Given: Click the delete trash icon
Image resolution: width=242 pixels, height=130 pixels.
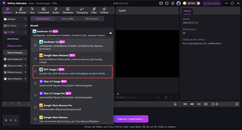Looking at the screenshot, I should pyautogui.click(x=19, y=104).
